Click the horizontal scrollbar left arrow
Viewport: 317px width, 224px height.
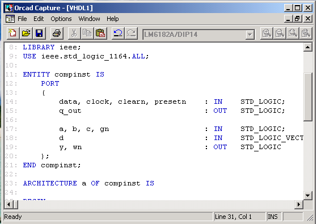click(x=9, y=204)
